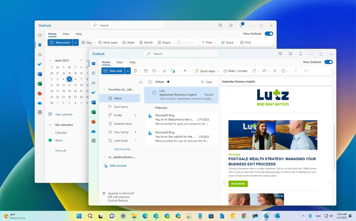Viewport: 356px width, 221px height.
Task: Open the more options ellipsis in mail toolbar
Action: (306, 71)
